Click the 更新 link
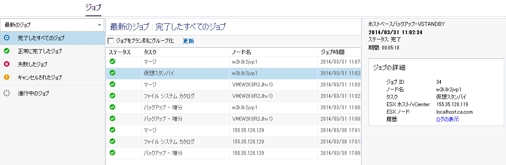 tap(188, 41)
